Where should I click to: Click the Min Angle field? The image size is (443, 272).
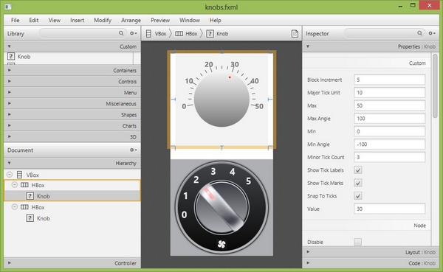point(389,144)
